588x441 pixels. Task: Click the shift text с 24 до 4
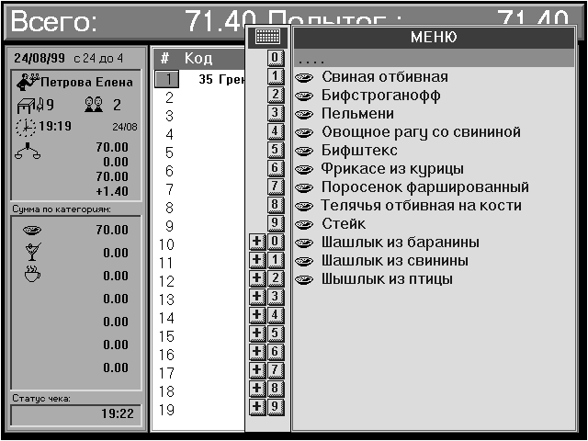click(98, 59)
